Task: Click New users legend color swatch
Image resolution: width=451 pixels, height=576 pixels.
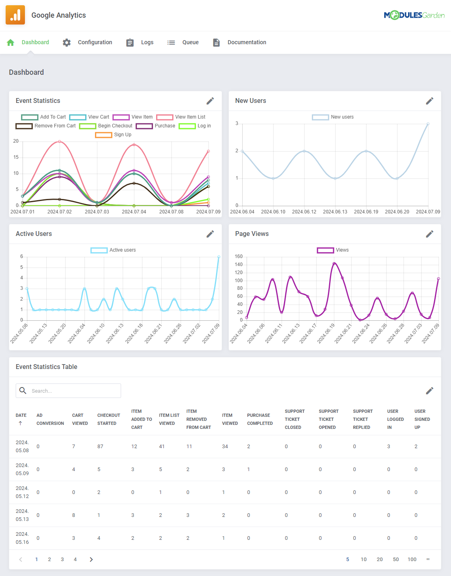Action: pos(320,117)
